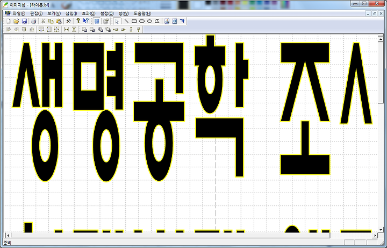Open the 도움말(H) menu
387x248 pixels.
click(142, 13)
